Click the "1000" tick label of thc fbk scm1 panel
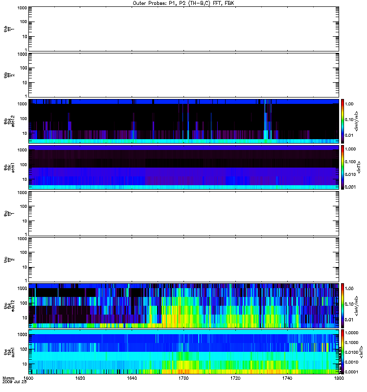This screenshot has width=367, height=392. (23, 335)
